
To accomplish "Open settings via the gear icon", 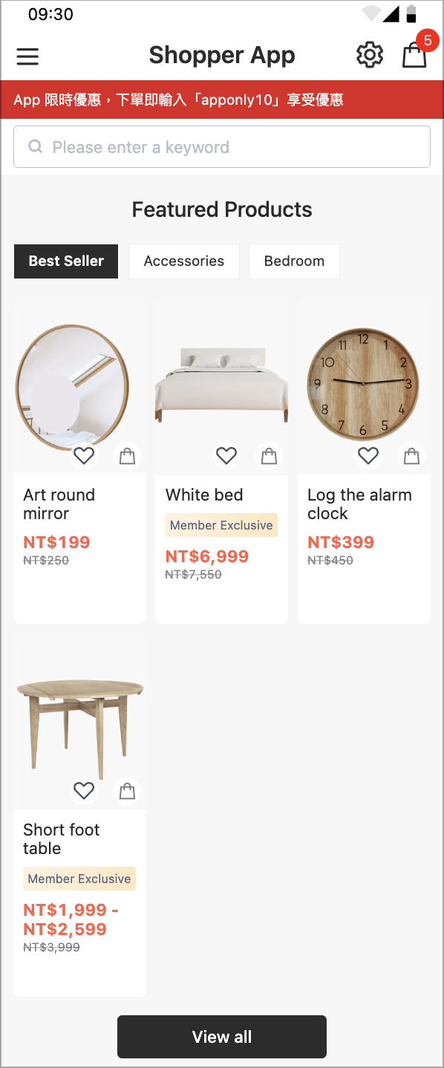I will click(370, 55).
